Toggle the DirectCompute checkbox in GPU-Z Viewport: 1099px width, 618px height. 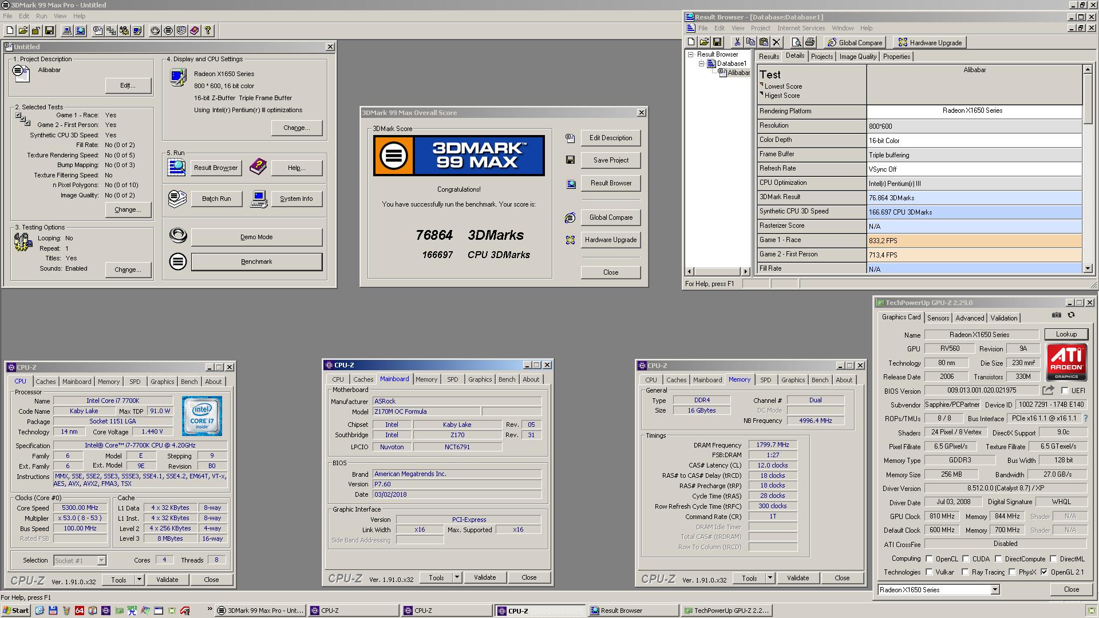pyautogui.click(x=999, y=559)
